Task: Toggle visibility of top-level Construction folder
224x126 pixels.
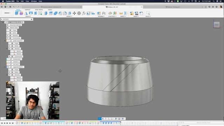Action: point(8,38)
